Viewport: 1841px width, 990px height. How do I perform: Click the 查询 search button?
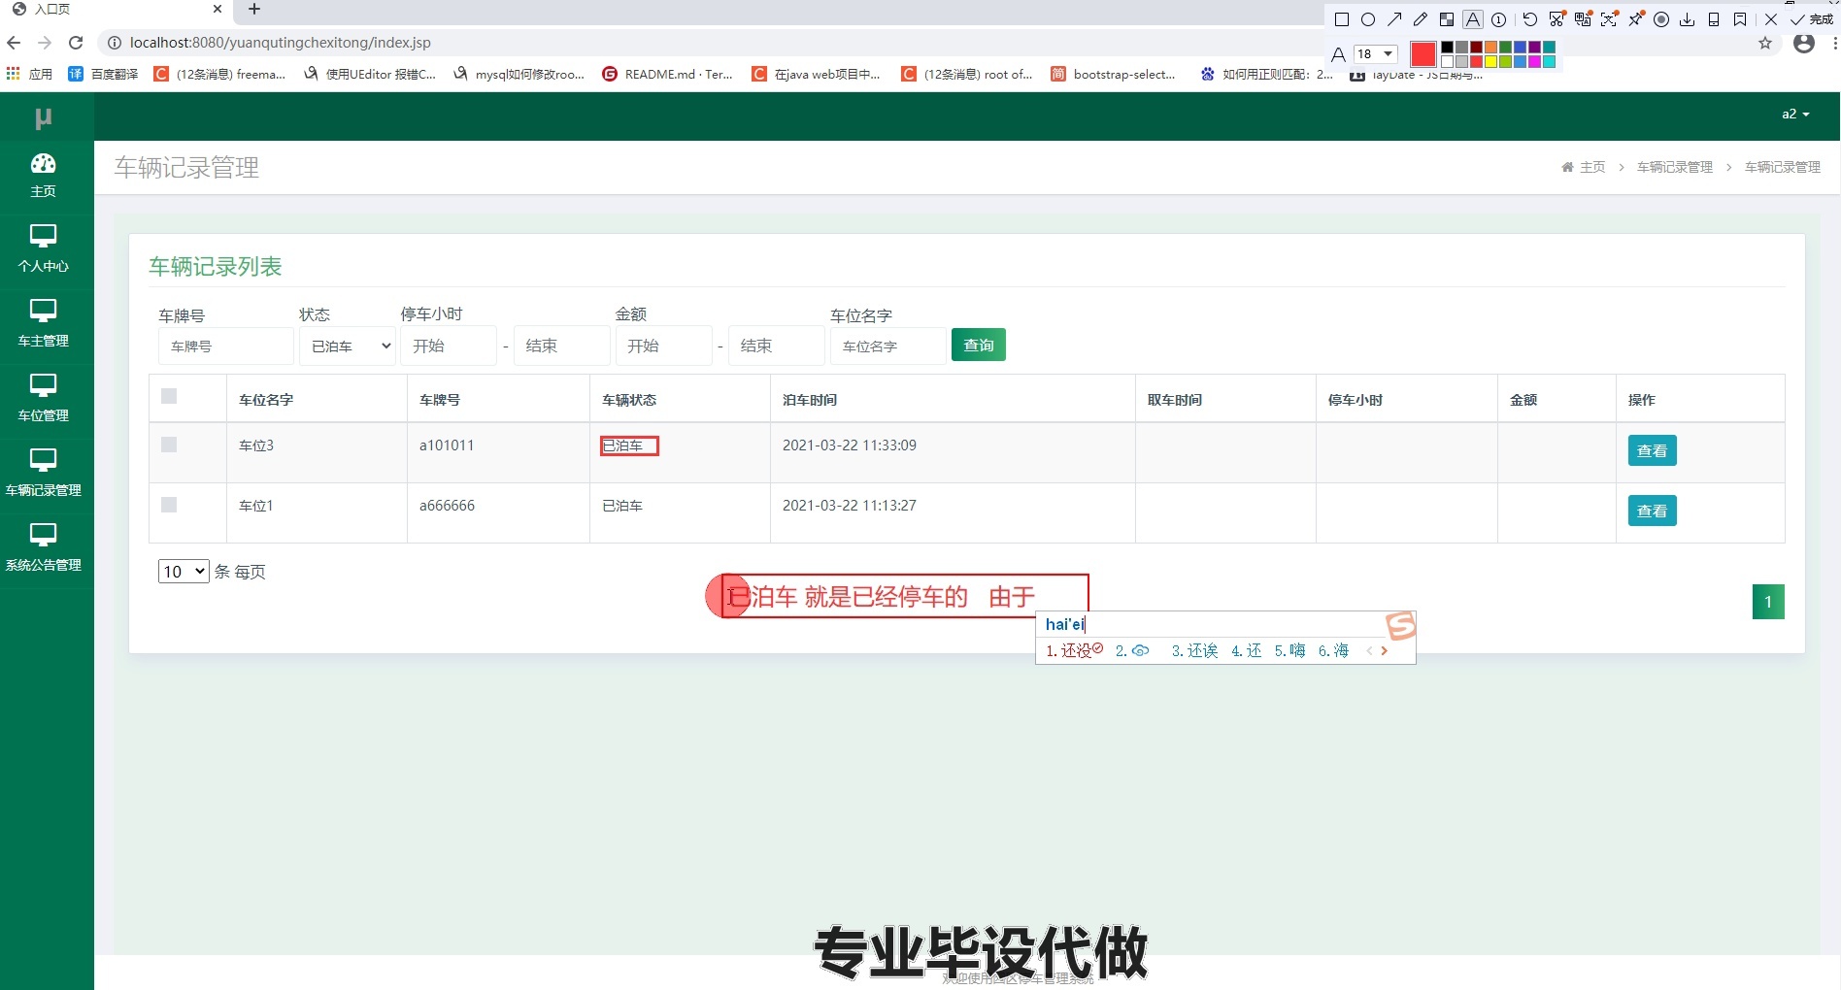[x=979, y=345]
